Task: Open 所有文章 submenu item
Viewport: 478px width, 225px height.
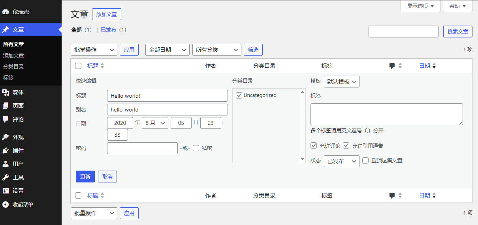Action: coord(13,44)
